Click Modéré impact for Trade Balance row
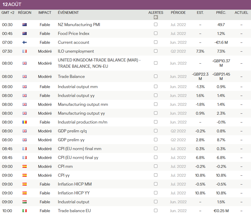Screen dimensions: 251x215 click(x=45, y=77)
